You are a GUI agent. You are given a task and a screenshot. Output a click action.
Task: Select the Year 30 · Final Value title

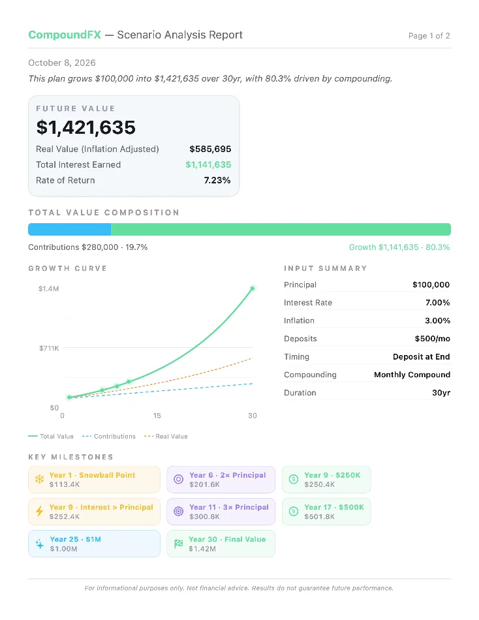(x=227, y=539)
